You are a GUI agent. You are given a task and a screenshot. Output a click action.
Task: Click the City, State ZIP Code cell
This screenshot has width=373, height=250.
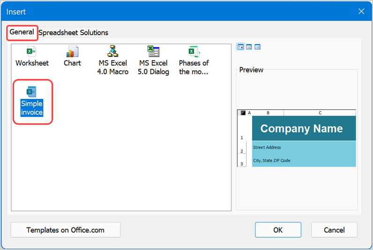[x=272, y=160]
